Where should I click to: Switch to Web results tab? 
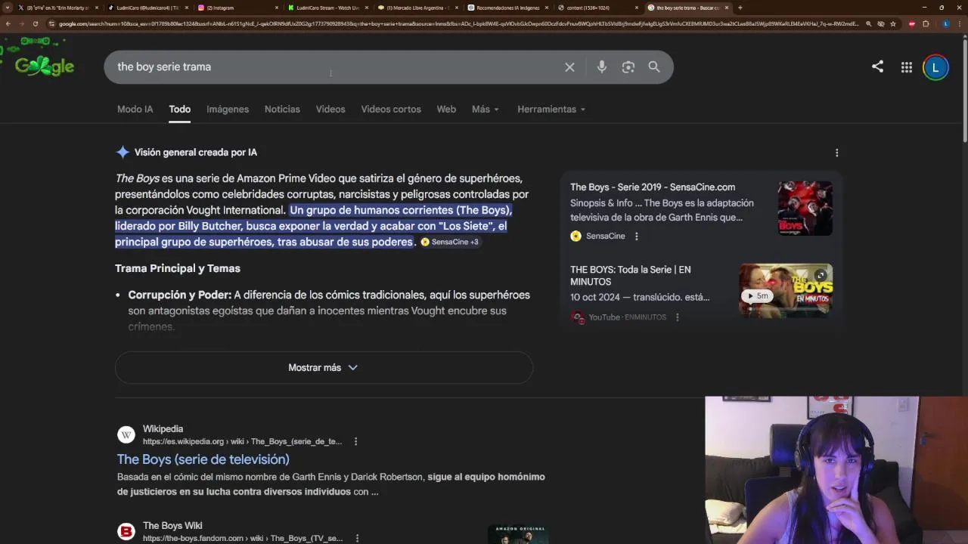446,110
